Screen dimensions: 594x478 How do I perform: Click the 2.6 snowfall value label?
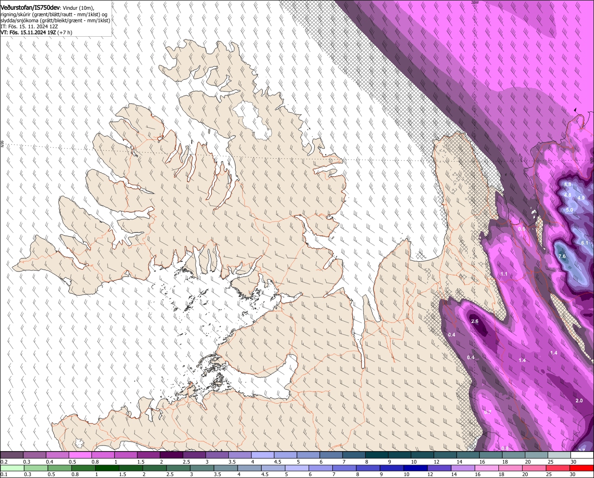coord(474,321)
